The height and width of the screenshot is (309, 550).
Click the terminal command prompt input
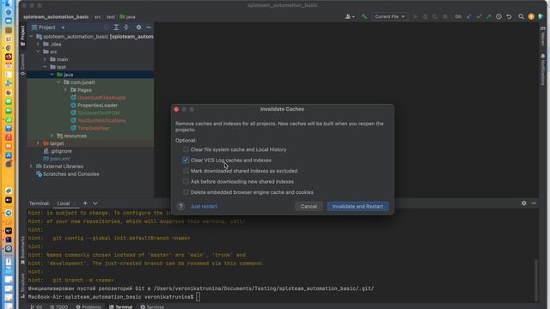[x=198, y=297]
